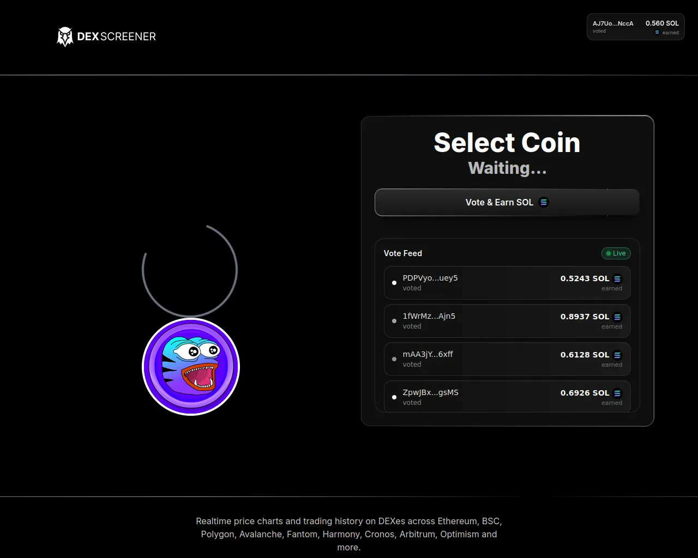This screenshot has height=558, width=698.
Task: Click the Vote Feed heading
Action: 403,253
